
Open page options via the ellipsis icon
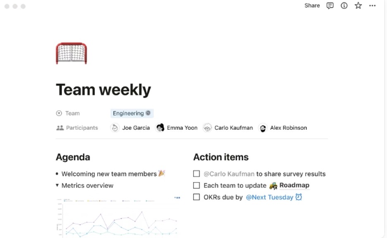pyautogui.click(x=372, y=6)
